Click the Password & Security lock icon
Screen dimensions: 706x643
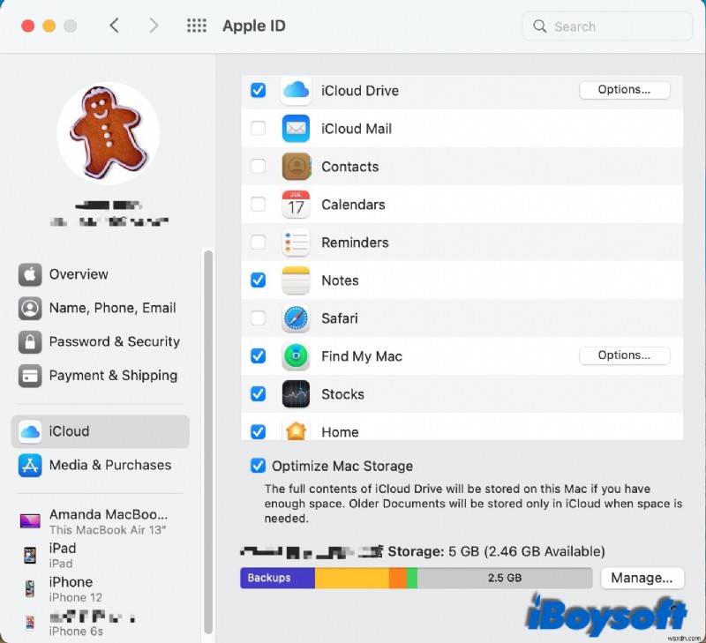[x=31, y=341]
